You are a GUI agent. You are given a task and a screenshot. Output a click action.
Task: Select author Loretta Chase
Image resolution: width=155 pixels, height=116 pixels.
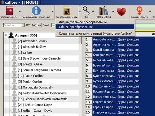click(x=30, y=64)
